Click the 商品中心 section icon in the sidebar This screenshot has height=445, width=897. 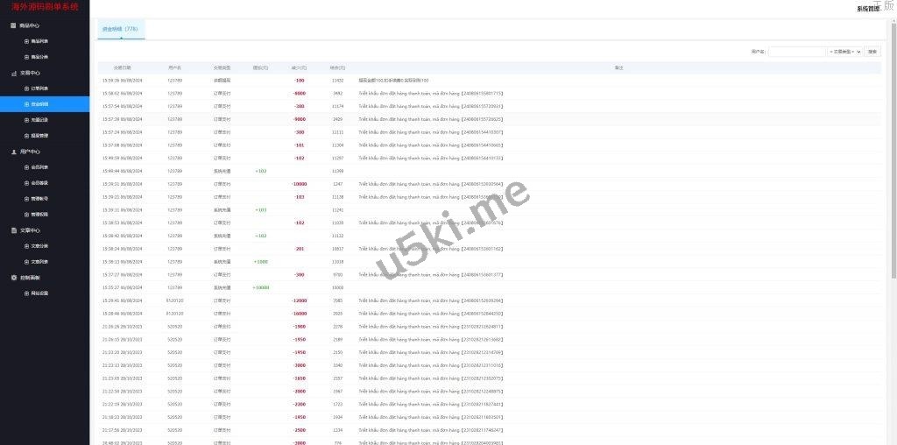pyautogui.click(x=13, y=25)
